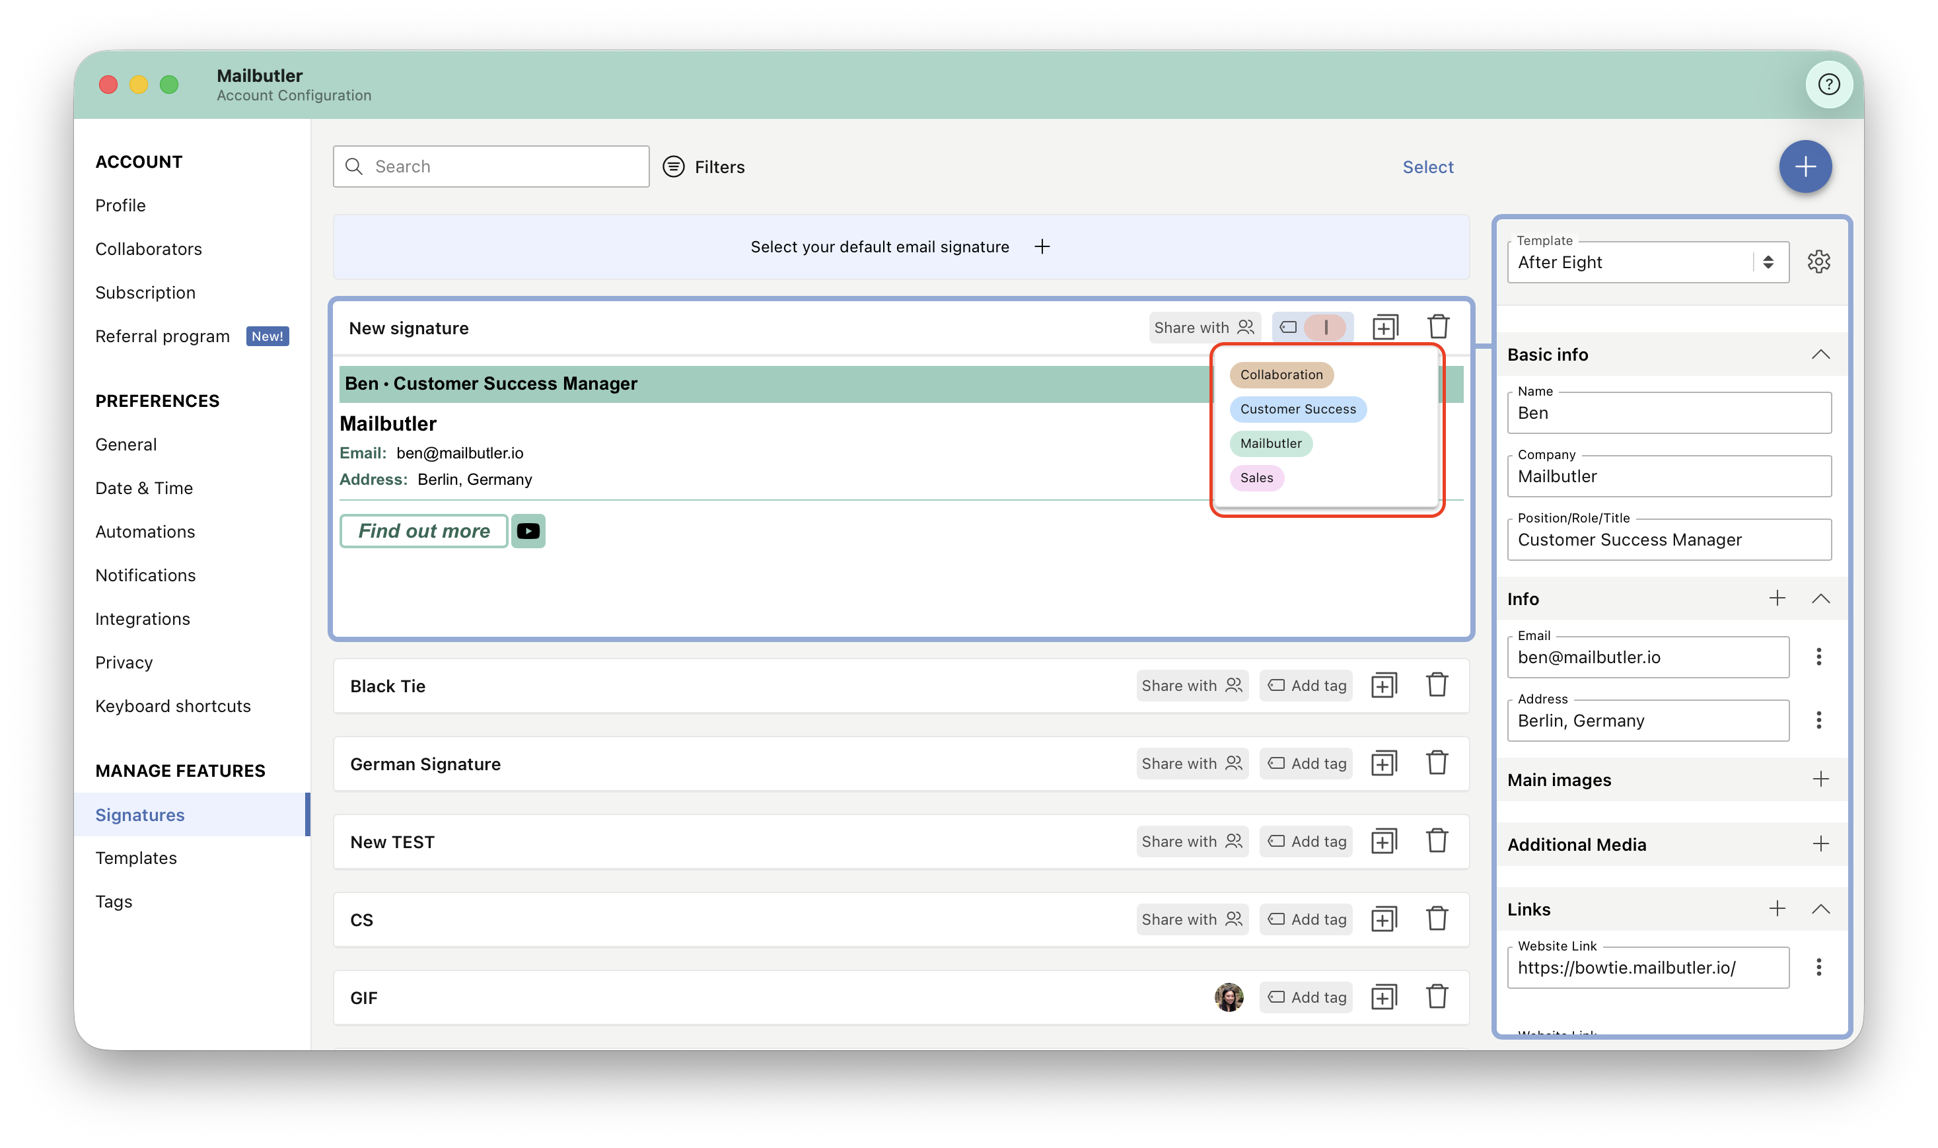Delete the Black Tie signature
Screen dimensions: 1938x1148
tap(1437, 684)
